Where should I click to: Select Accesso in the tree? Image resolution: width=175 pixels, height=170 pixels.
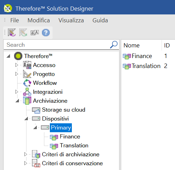pos(44,65)
